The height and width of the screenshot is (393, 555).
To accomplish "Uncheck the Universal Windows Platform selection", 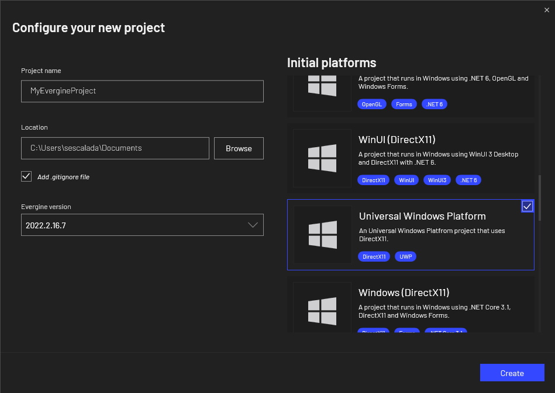I will pyautogui.click(x=528, y=206).
